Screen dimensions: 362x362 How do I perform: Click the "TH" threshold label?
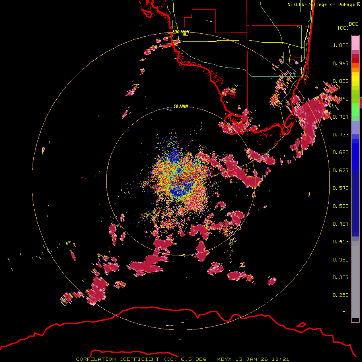[x=346, y=313]
